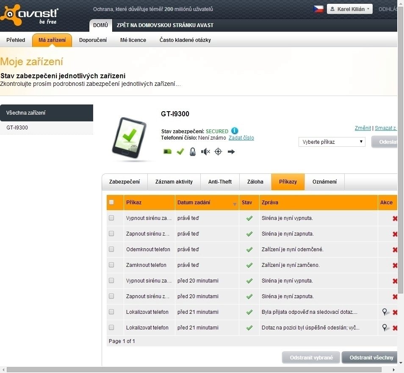The width and height of the screenshot is (404, 373).
Task: Click the Změnit link
Action: 363,128
